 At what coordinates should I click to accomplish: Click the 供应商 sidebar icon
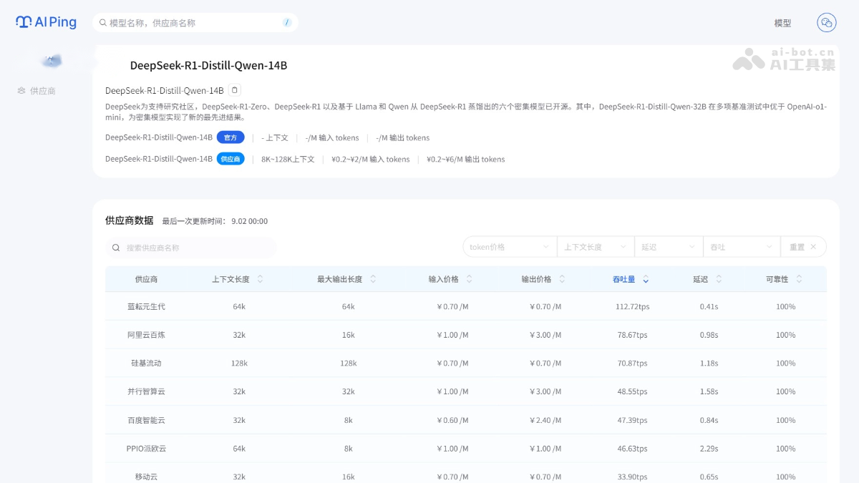pyautogui.click(x=21, y=91)
